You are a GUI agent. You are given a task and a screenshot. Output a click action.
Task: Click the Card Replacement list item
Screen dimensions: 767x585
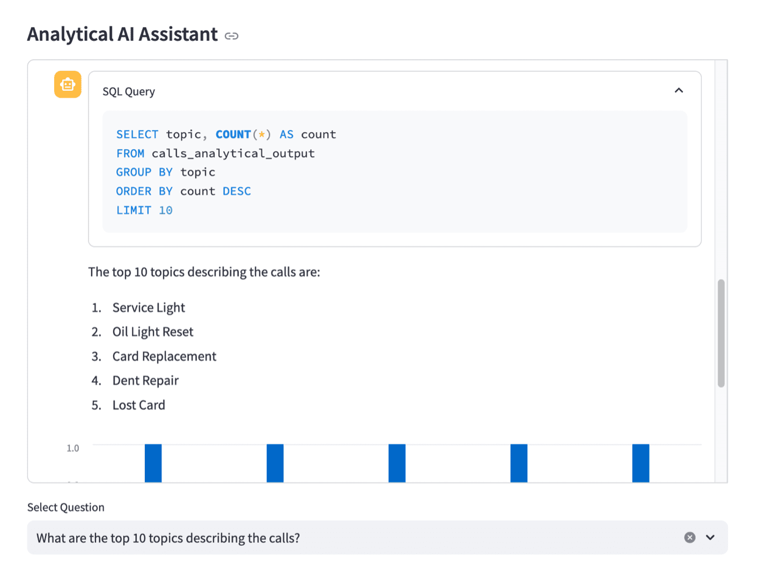[x=164, y=356]
